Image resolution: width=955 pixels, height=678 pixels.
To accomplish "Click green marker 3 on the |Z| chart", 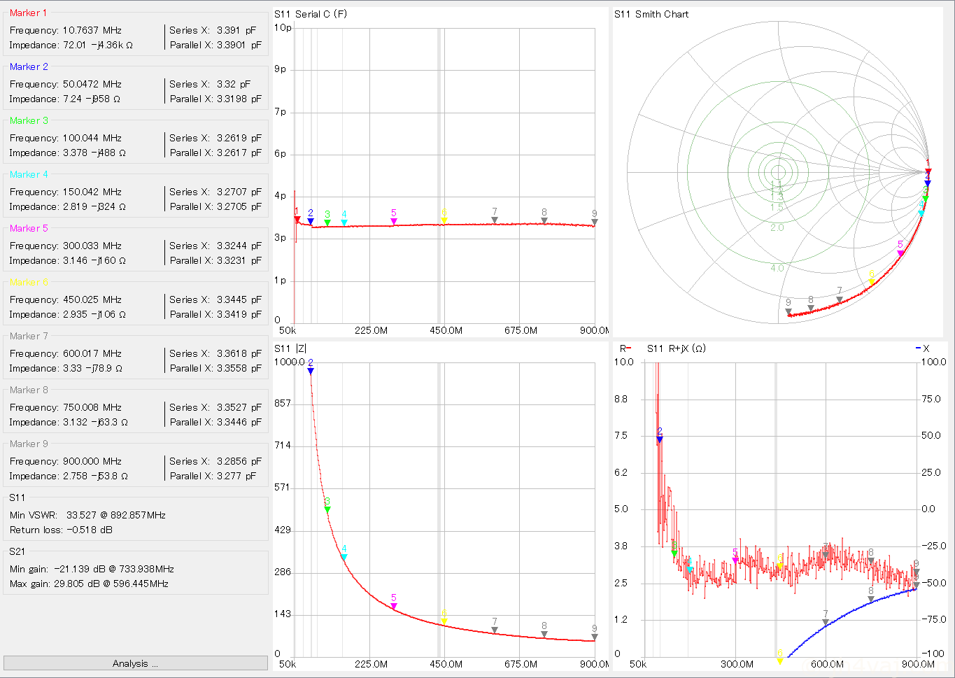I will [327, 509].
